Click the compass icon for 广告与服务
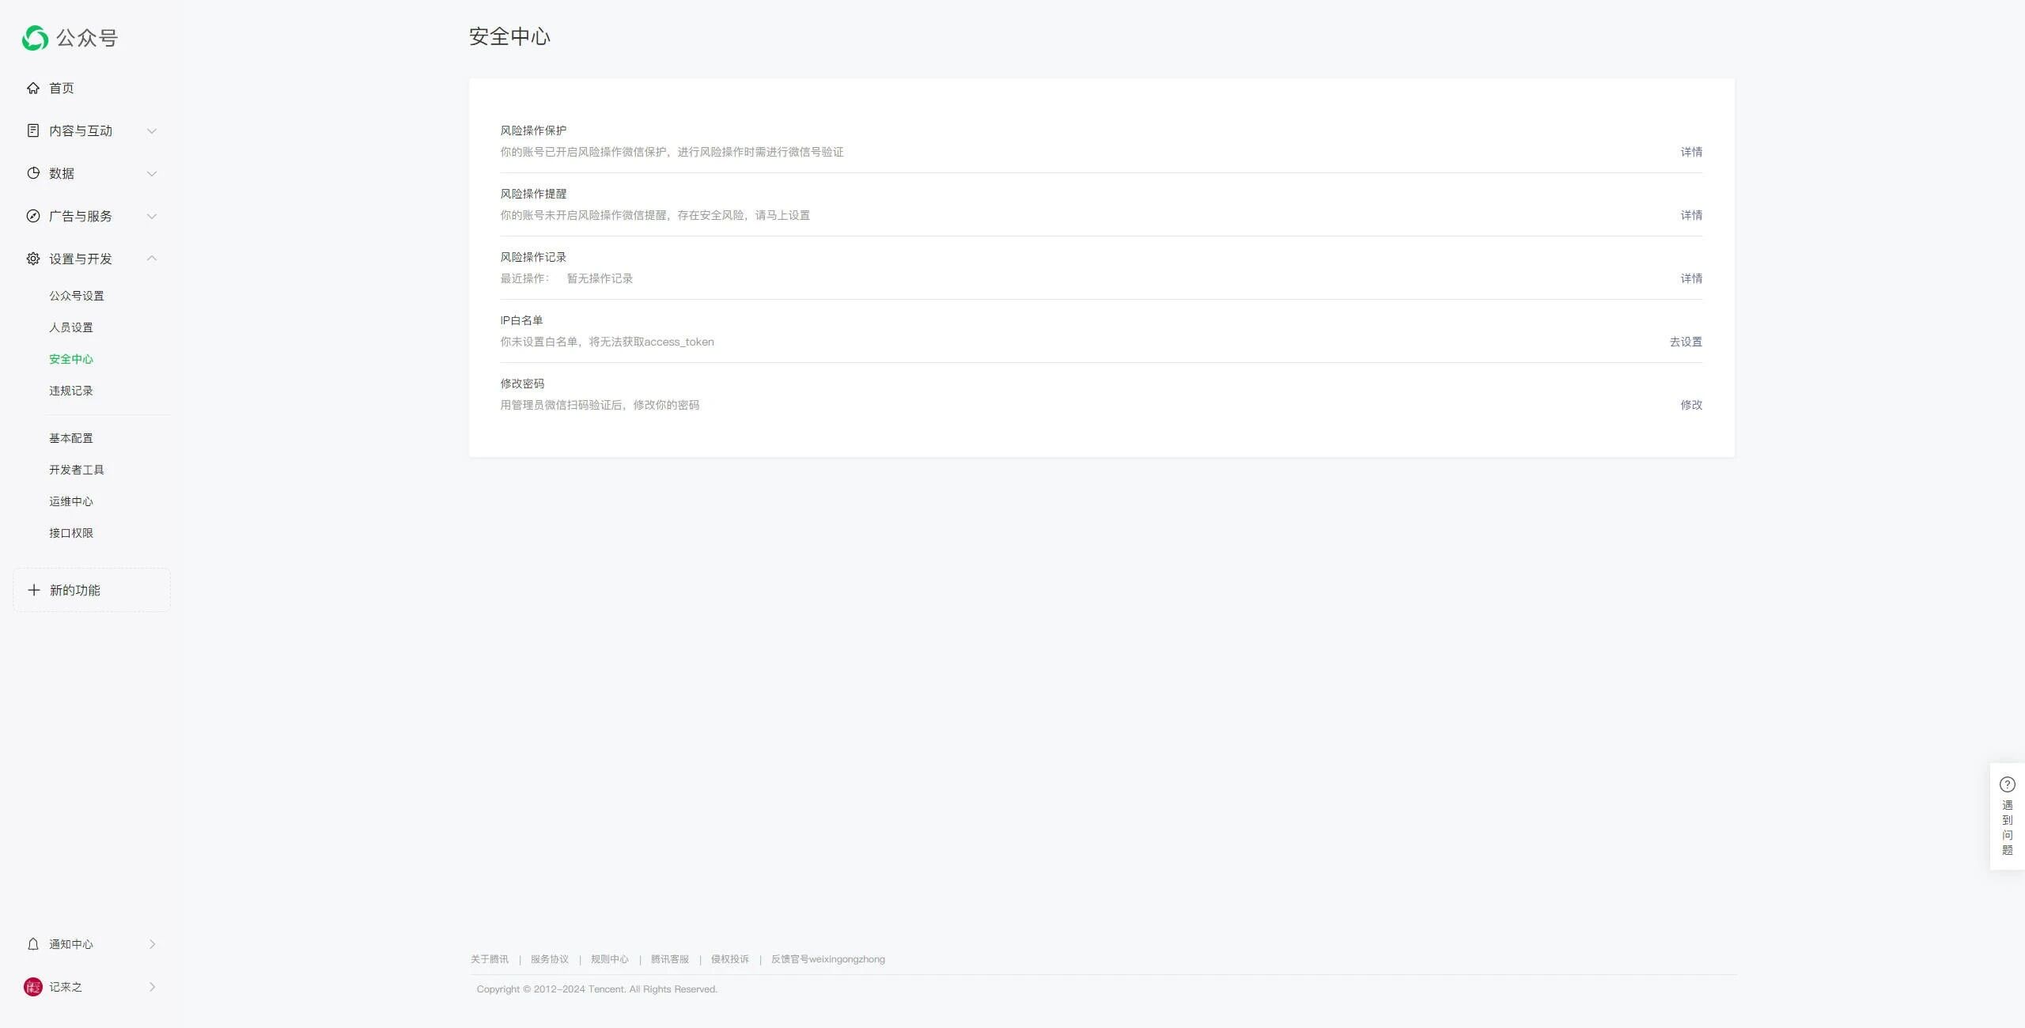 [x=33, y=217]
